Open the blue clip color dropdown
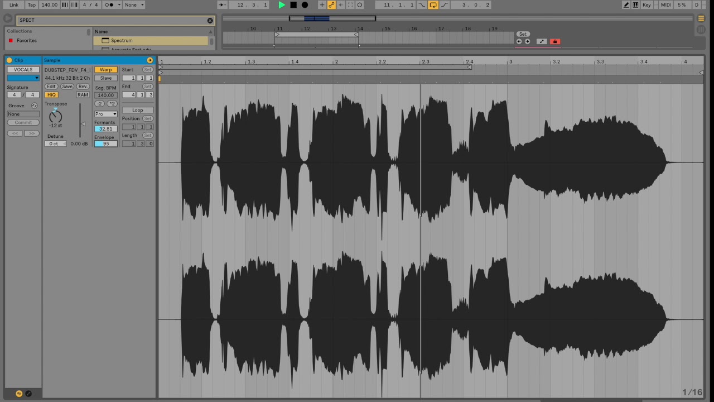714x402 pixels. pyautogui.click(x=23, y=78)
